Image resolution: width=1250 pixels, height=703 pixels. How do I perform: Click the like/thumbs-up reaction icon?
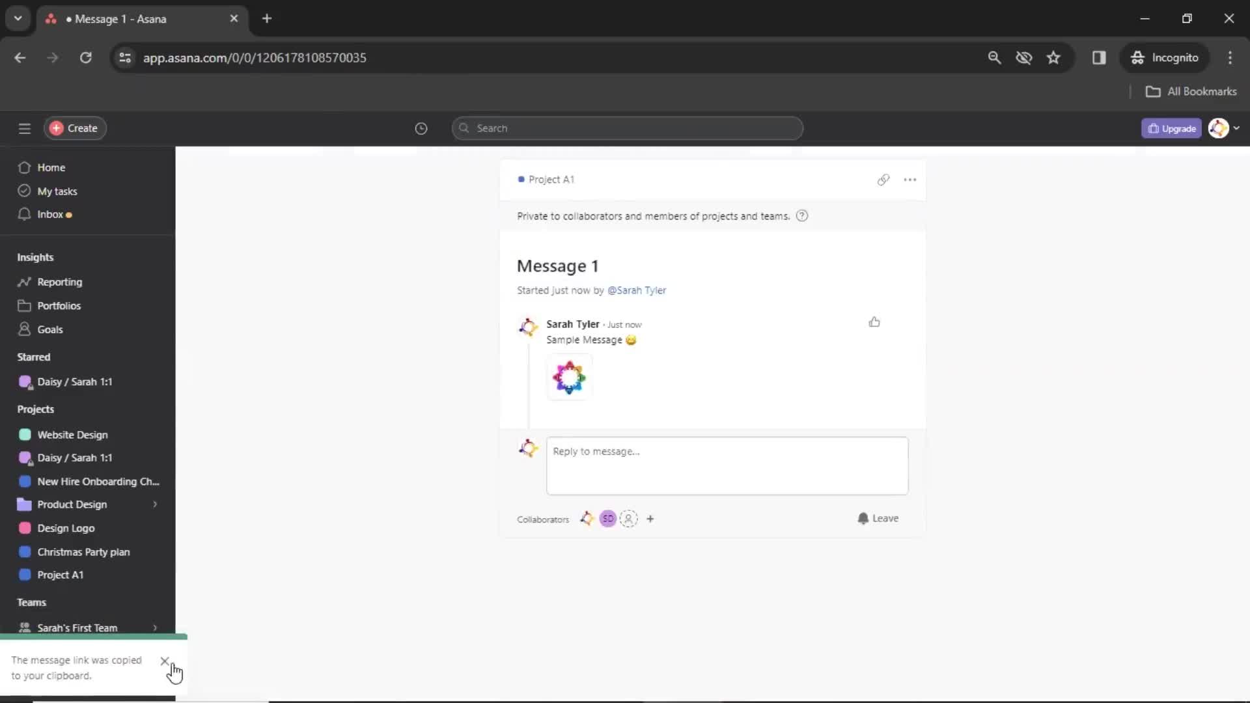point(874,322)
